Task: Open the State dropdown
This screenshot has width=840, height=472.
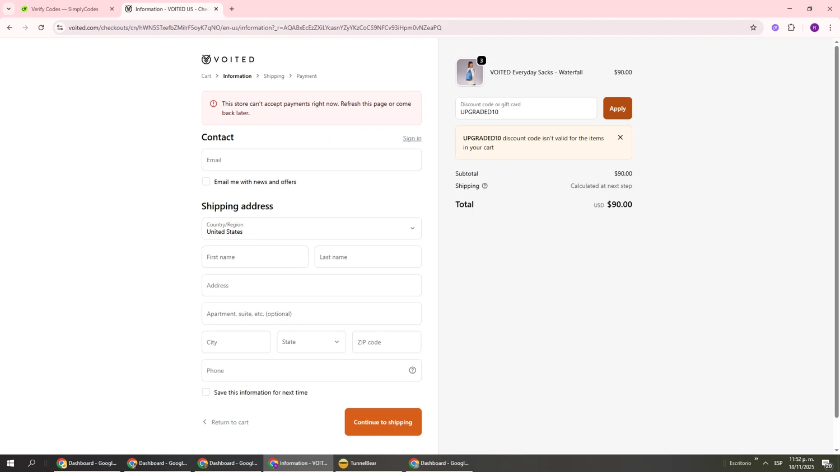Action: [311, 342]
